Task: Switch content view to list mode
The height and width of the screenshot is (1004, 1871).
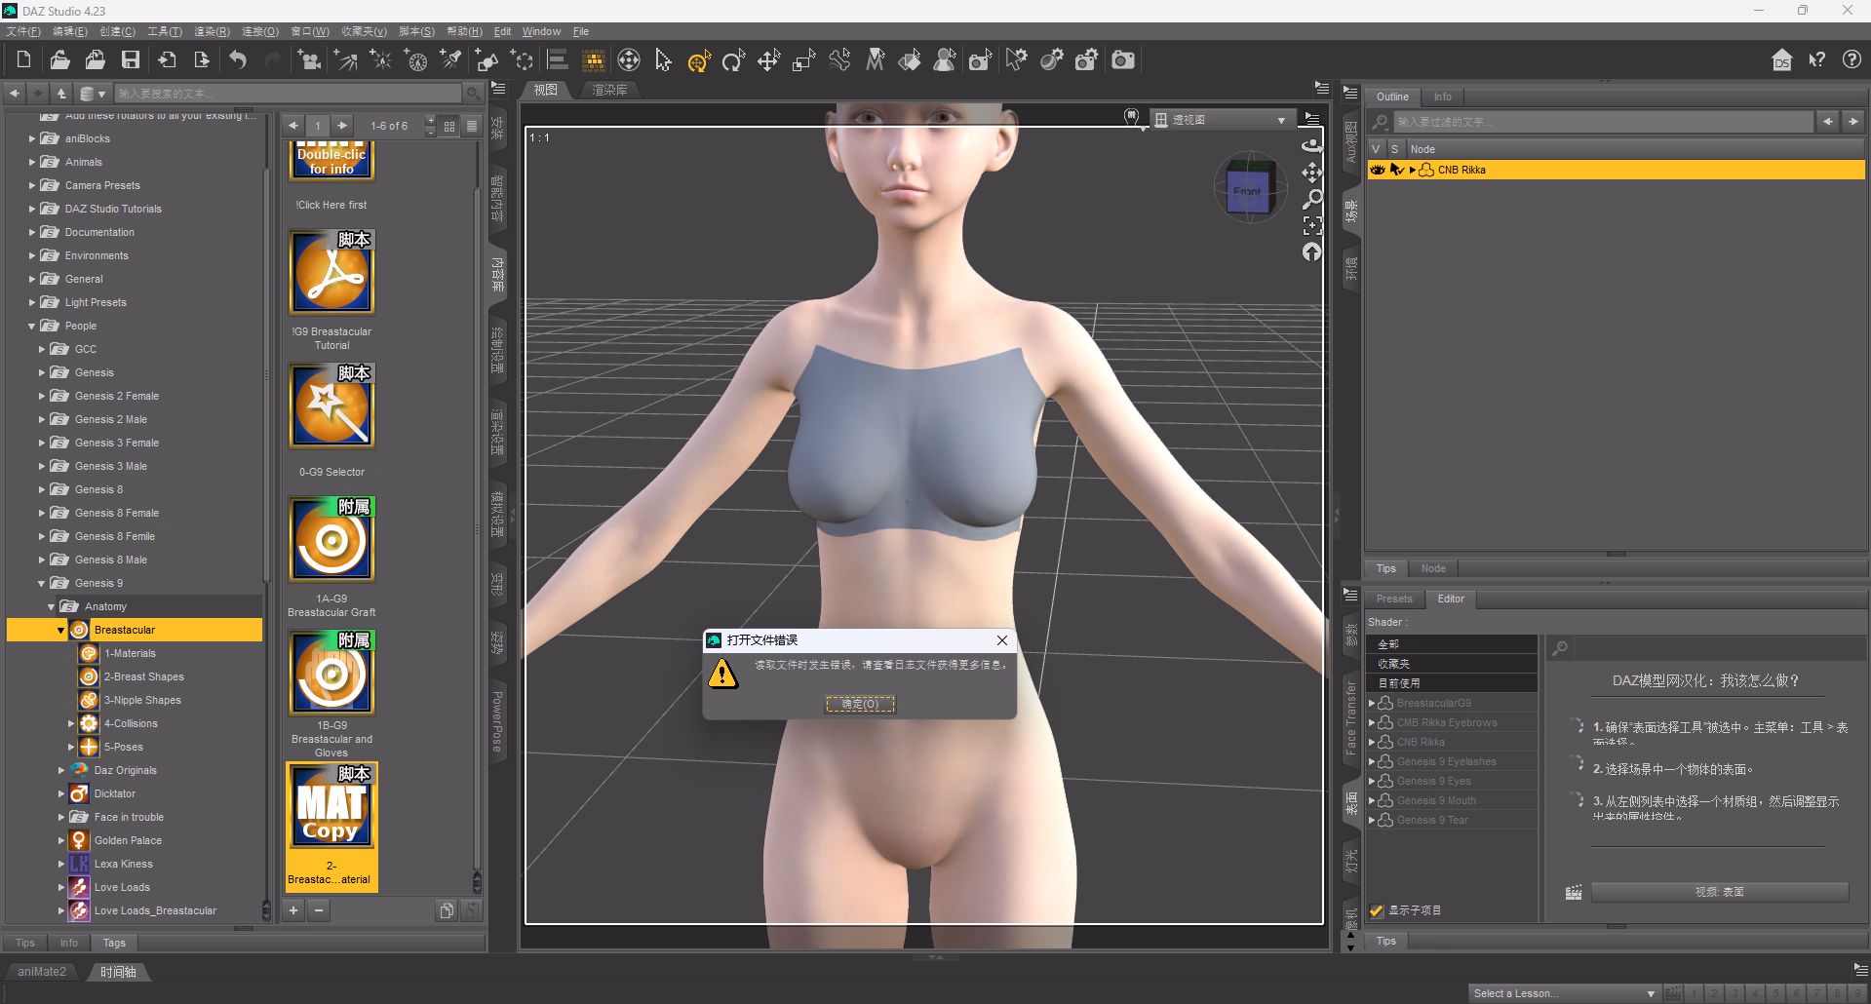Action: tap(472, 126)
